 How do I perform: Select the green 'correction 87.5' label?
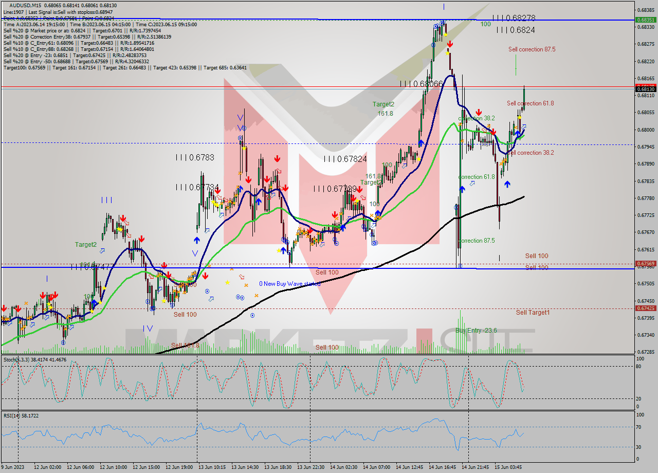point(477,241)
